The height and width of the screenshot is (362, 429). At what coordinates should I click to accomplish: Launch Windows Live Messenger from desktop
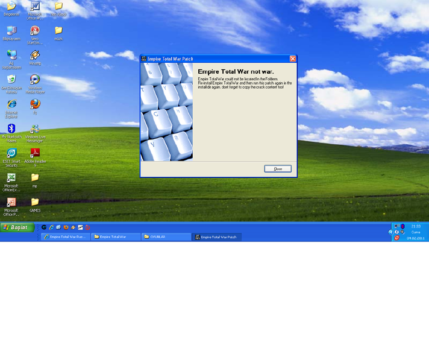coord(35,129)
